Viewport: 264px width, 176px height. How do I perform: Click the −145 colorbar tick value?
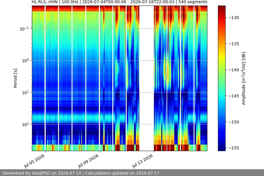click(233, 96)
